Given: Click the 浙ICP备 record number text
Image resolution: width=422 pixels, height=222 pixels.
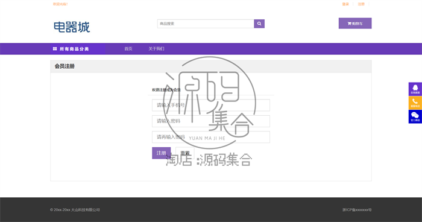Looking at the screenshot, I should tap(357, 209).
